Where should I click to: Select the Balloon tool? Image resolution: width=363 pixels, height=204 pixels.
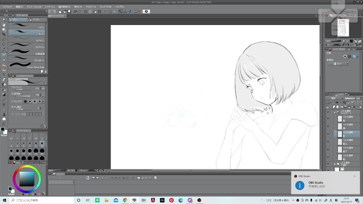pyautogui.click(x=4, y=119)
